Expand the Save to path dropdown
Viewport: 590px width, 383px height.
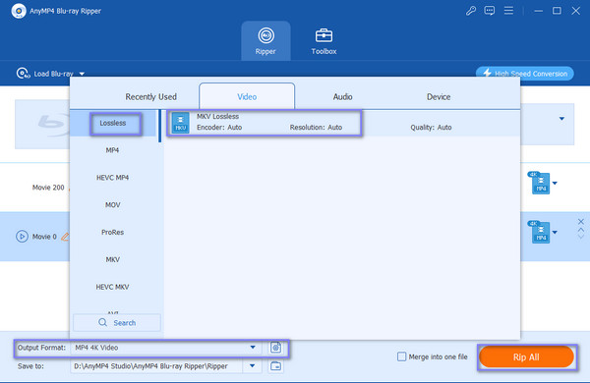click(x=253, y=365)
